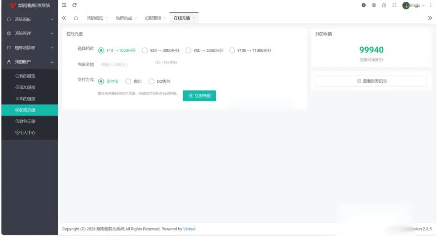The height and width of the screenshot is (236, 437).
Task: Click the red V system logo
Action: tap(13, 5)
